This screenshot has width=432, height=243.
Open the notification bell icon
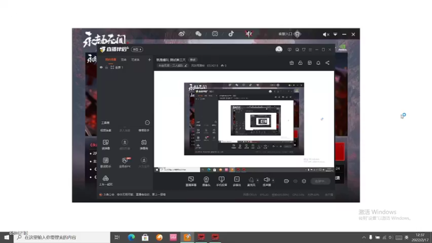tap(318, 63)
